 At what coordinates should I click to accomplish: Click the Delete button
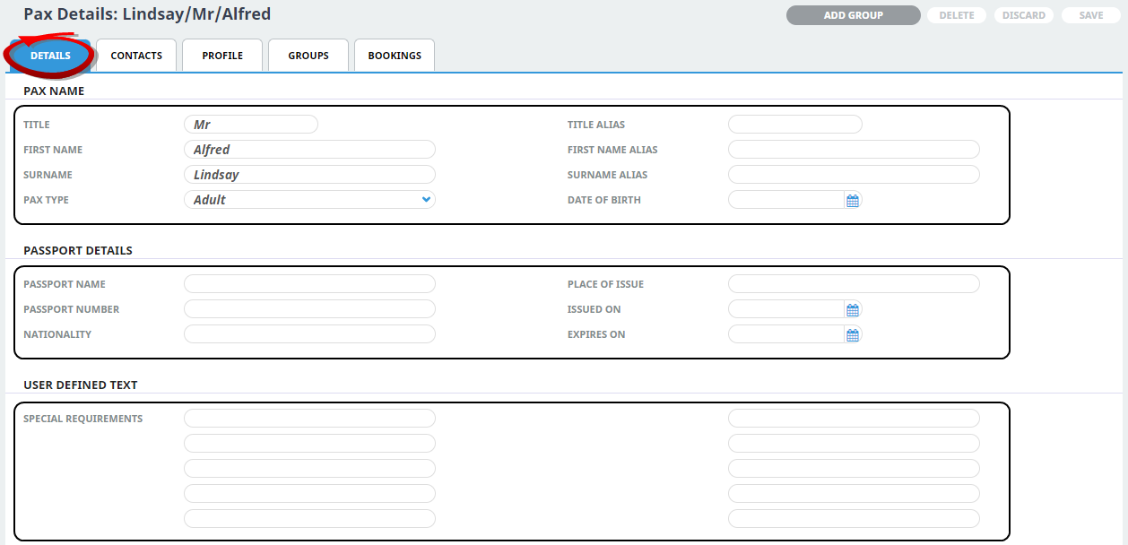pyautogui.click(x=957, y=15)
